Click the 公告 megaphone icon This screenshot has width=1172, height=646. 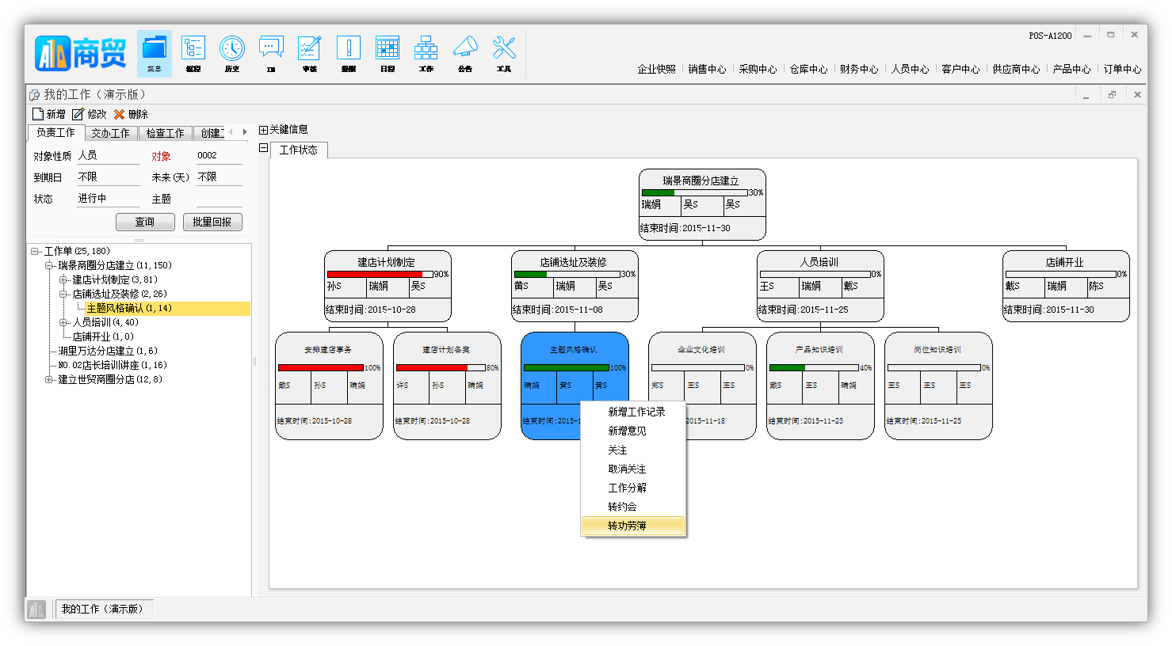click(x=465, y=49)
